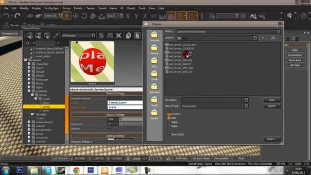Click the Material Editor copy material icon
Image resolution: width=311 pixels, height=175 pixels.
(128, 35)
